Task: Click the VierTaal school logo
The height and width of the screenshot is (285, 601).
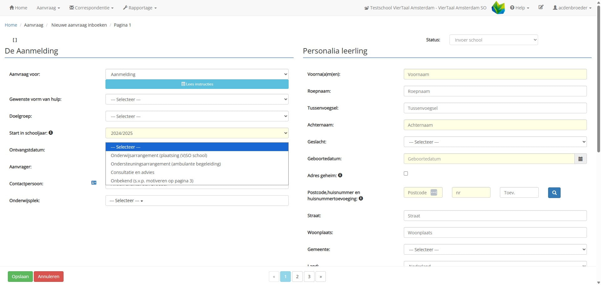Action: (498, 8)
